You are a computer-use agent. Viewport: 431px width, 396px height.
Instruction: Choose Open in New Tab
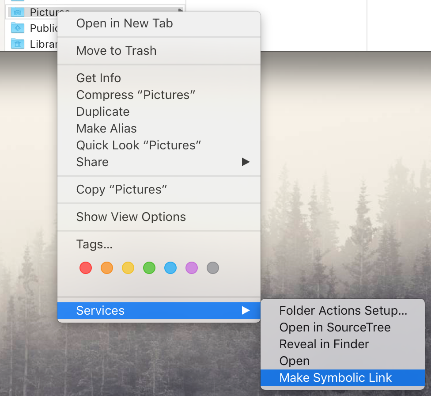pyautogui.click(x=124, y=23)
